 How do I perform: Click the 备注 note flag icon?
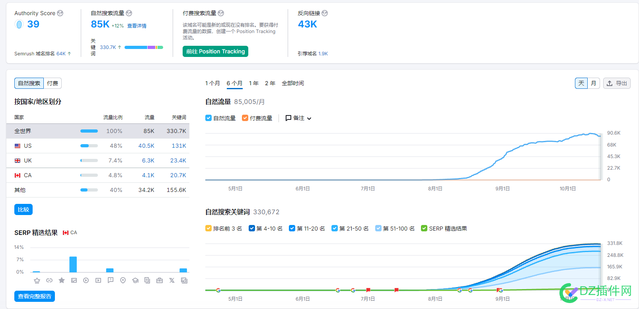288,118
